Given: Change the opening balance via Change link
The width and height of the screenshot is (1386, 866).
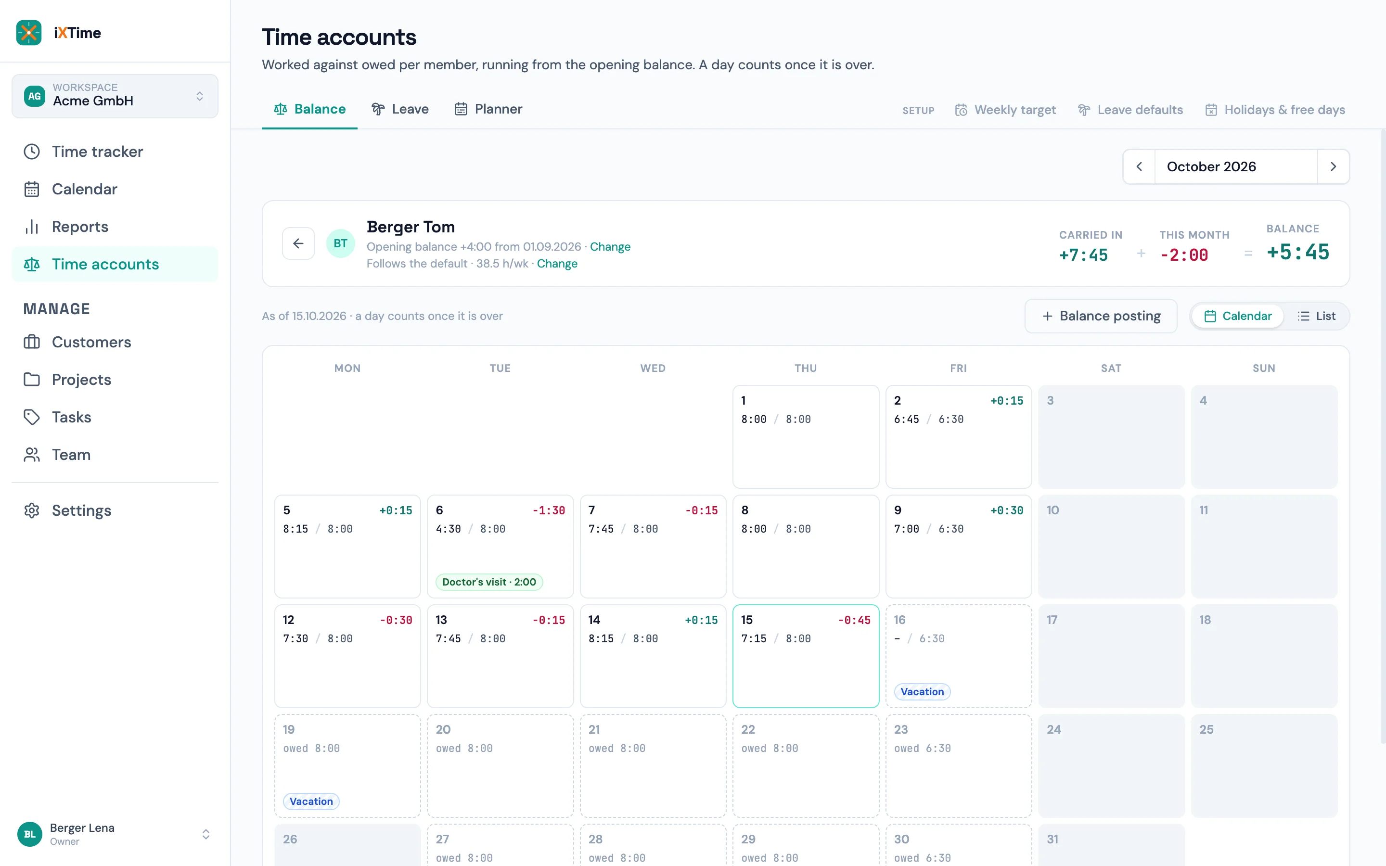Looking at the screenshot, I should (x=610, y=247).
